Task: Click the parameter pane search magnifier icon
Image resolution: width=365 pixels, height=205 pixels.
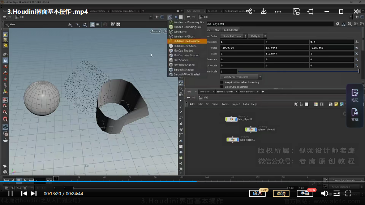Action: [x=349, y=24]
